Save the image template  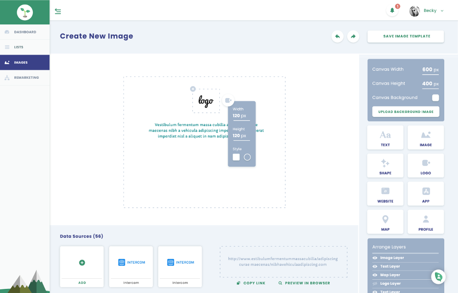coord(406,36)
